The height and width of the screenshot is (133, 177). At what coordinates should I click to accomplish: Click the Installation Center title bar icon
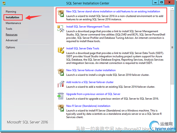4,3
